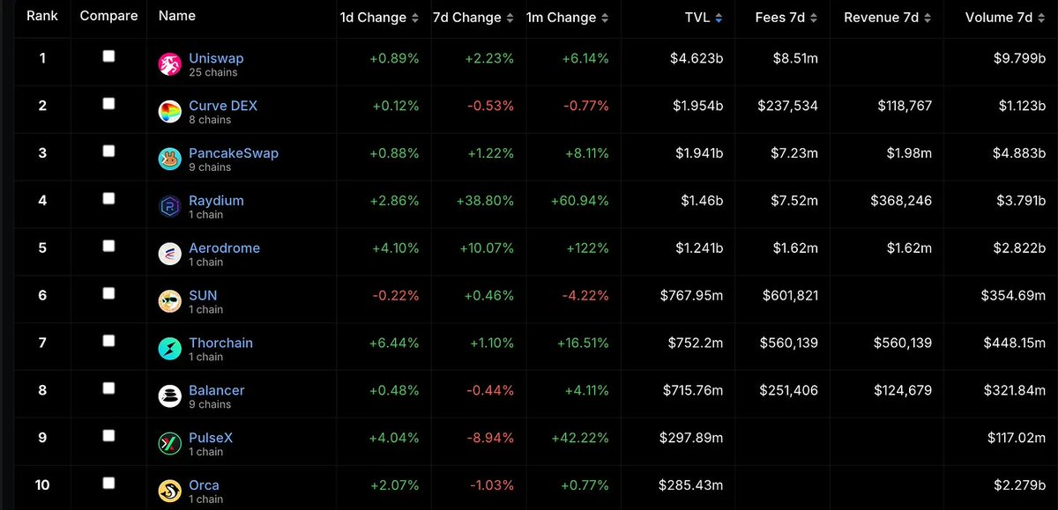This screenshot has height=510, width=1058.
Task: Click the Orca logo thumbnail
Action: click(x=170, y=492)
